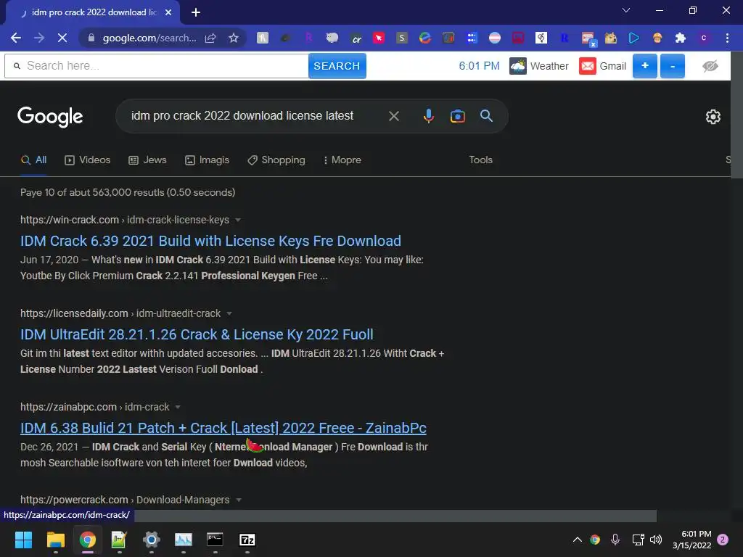The image size is (743, 557).
Task: Open the Command Prompt taskbar icon
Action: point(215,540)
